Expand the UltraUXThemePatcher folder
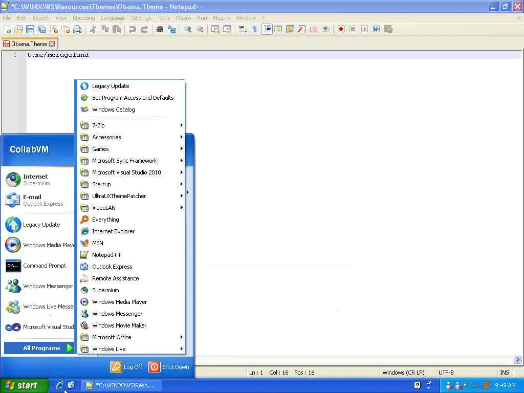Viewport: 524px width, 393px height. coord(131,196)
